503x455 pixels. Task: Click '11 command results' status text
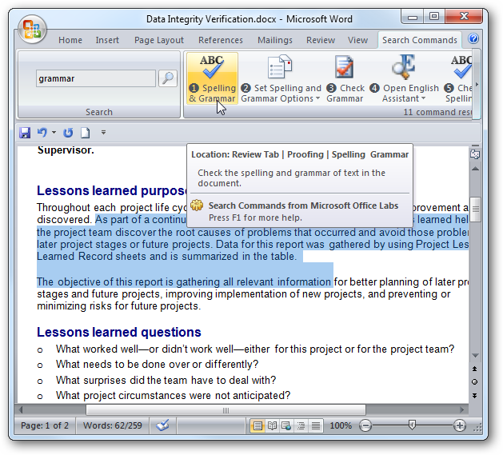coord(437,112)
